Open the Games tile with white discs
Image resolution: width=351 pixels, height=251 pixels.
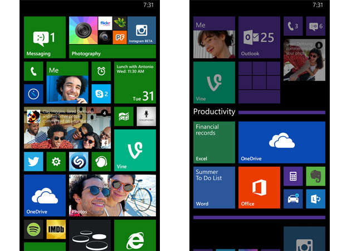coord(90,235)
